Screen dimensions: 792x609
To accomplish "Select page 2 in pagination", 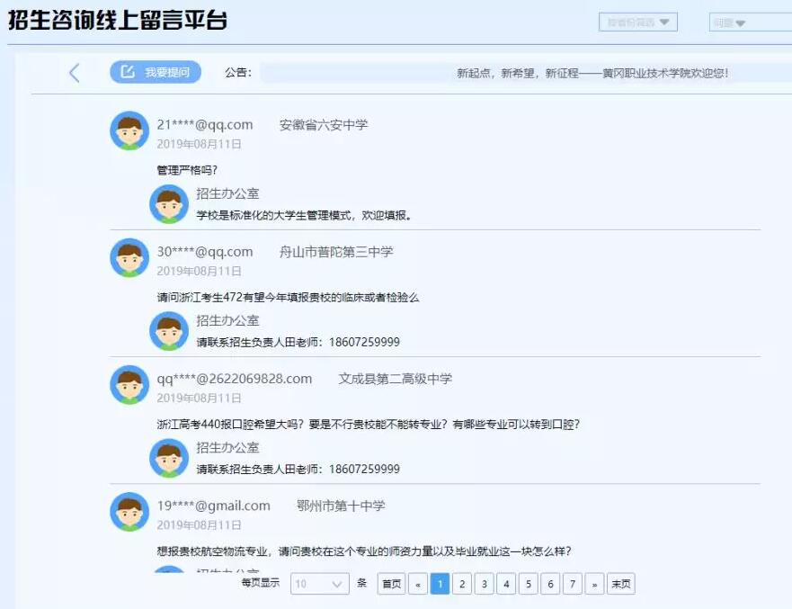I will pyautogui.click(x=462, y=584).
